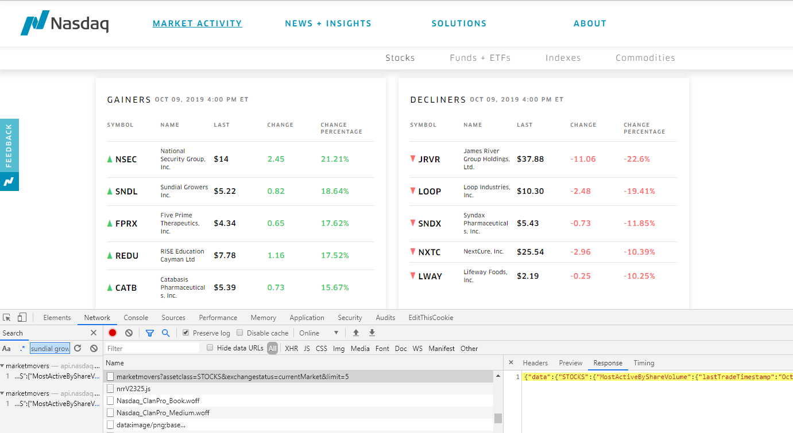
Task: Filter requests by JS
Action: point(307,348)
